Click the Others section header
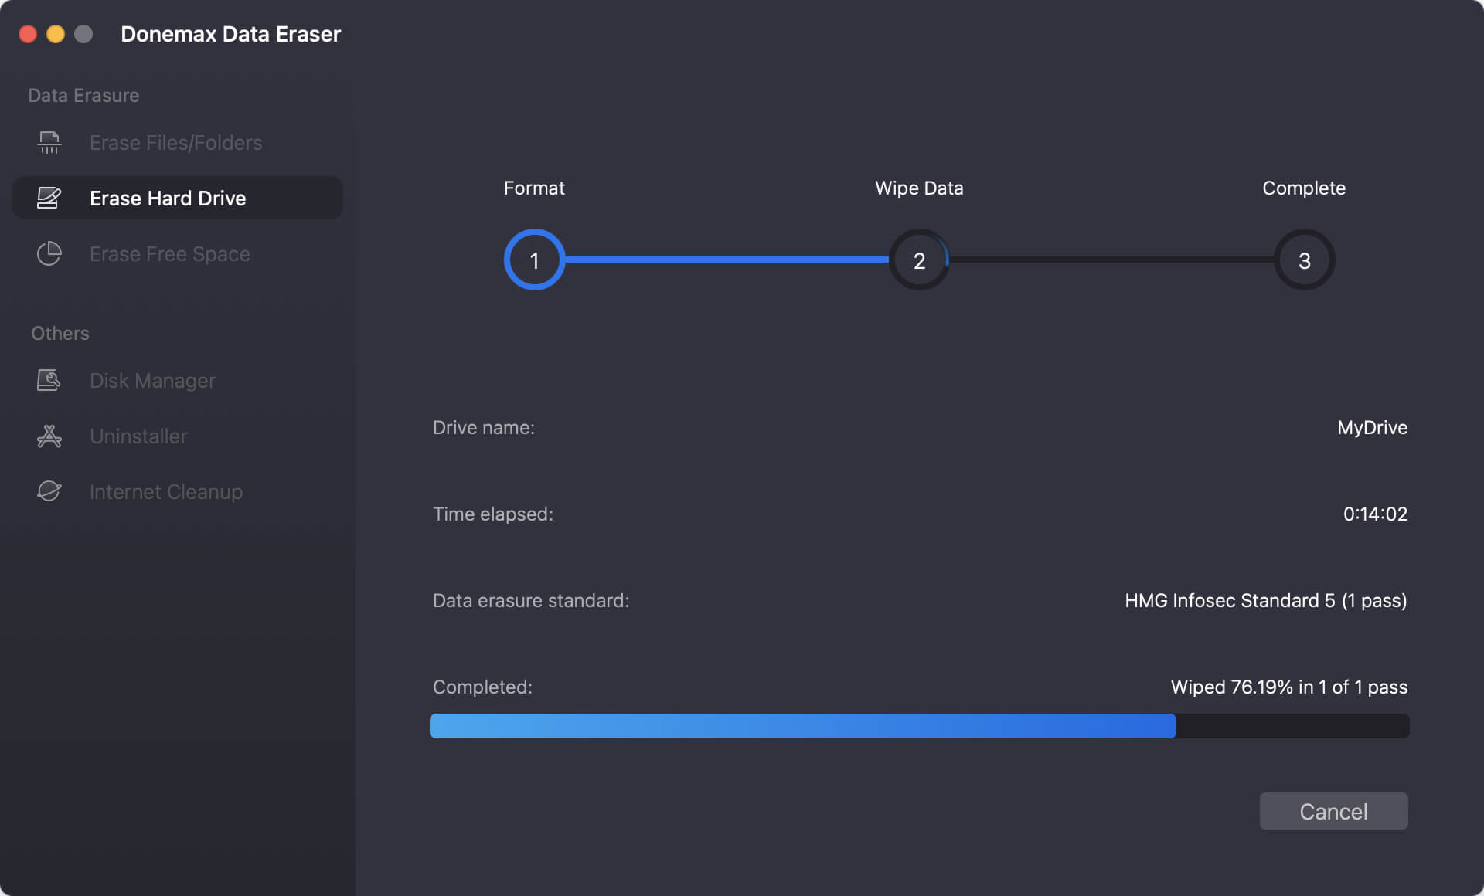1484x896 pixels. [60, 333]
